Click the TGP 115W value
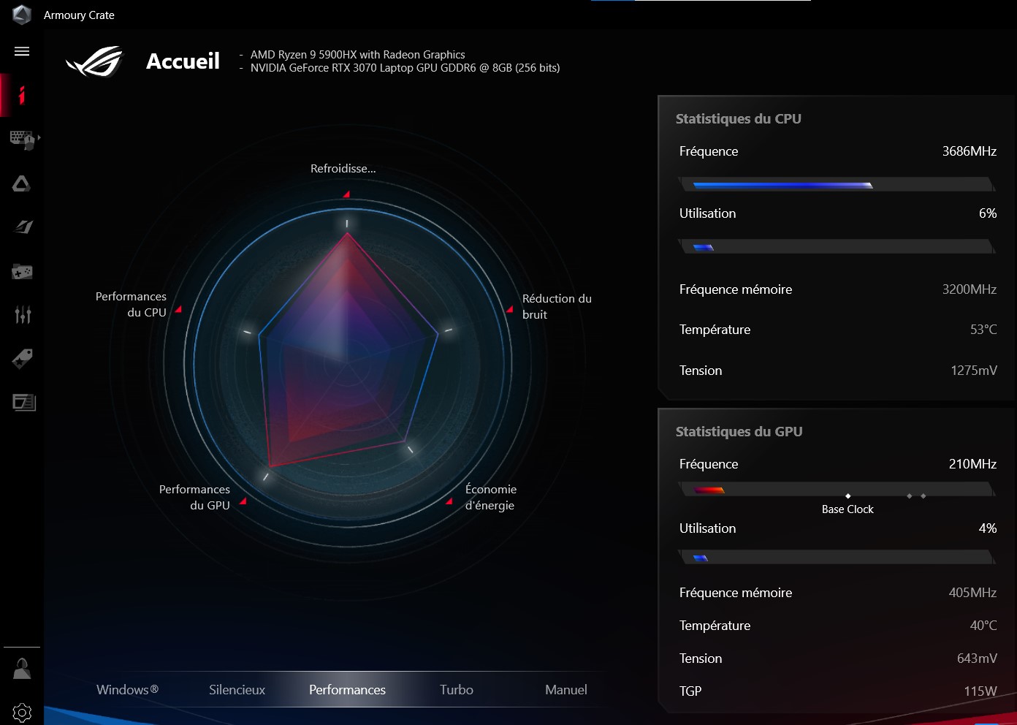The height and width of the screenshot is (725, 1017). pyautogui.click(x=980, y=691)
